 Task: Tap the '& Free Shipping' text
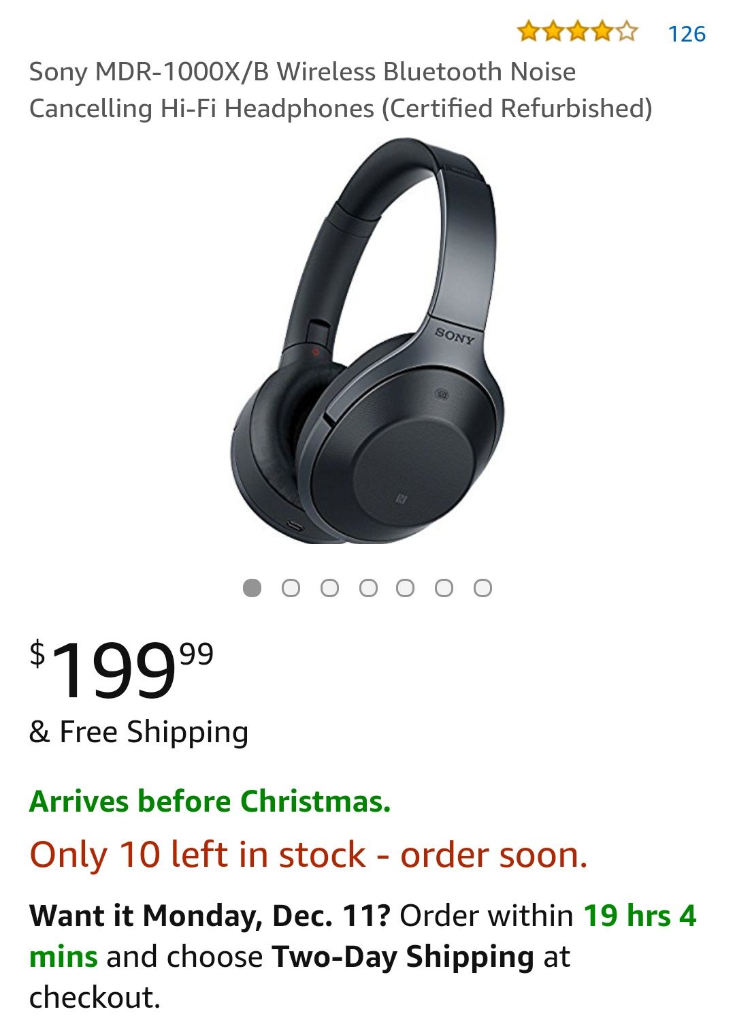coord(139,732)
